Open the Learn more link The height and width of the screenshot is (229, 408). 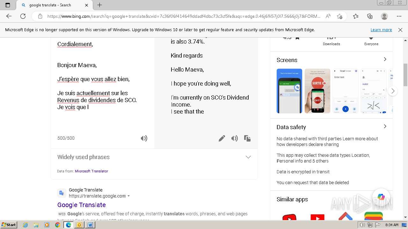click(x=381, y=30)
